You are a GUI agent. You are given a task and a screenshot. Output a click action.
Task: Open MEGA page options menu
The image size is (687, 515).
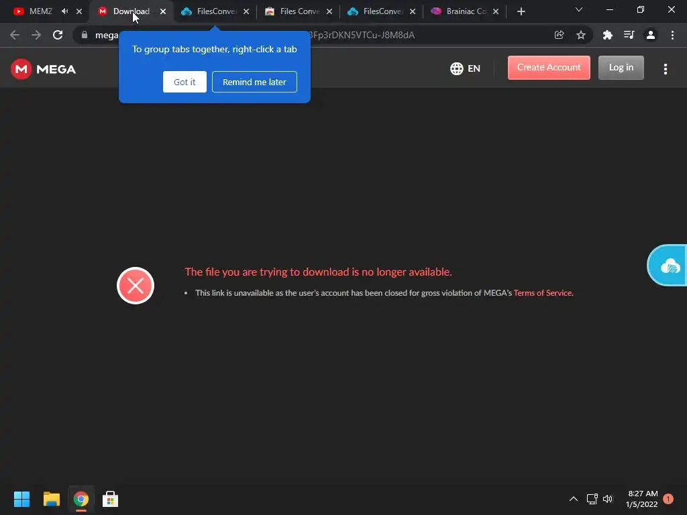(x=666, y=69)
